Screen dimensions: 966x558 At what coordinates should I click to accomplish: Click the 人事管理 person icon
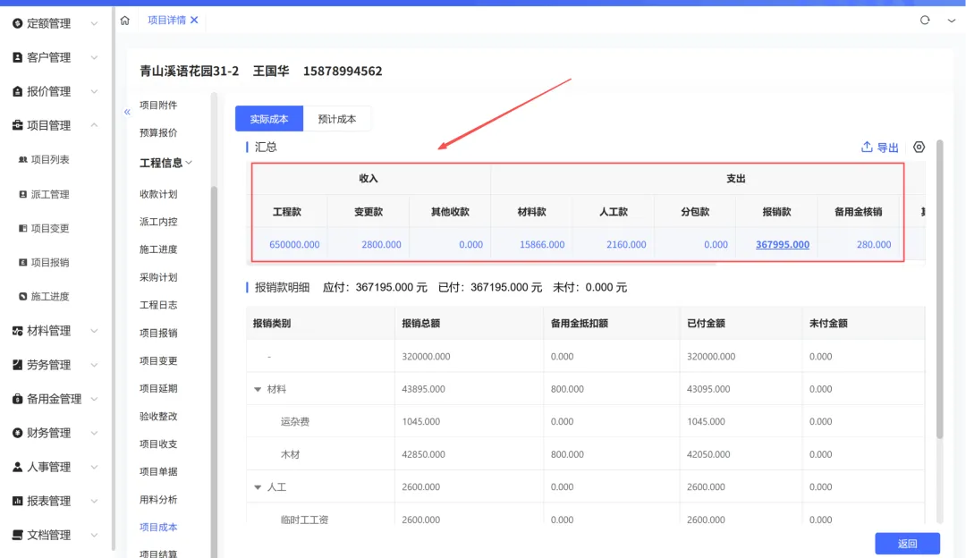pos(17,467)
